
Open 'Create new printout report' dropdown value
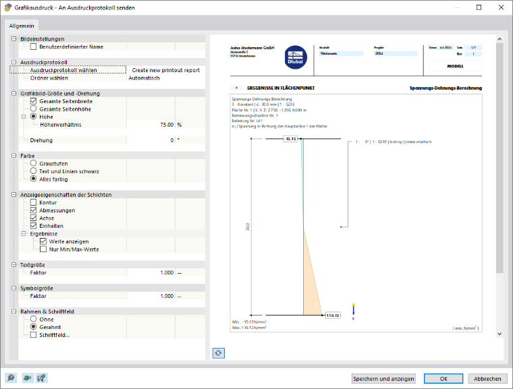pyautogui.click(x=165, y=70)
